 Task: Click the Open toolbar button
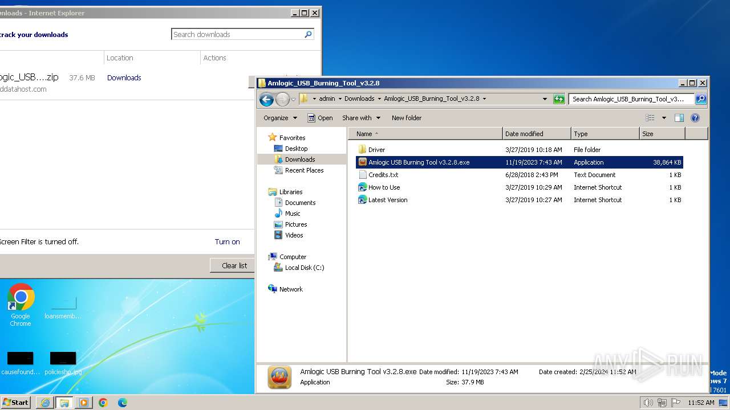(x=320, y=118)
